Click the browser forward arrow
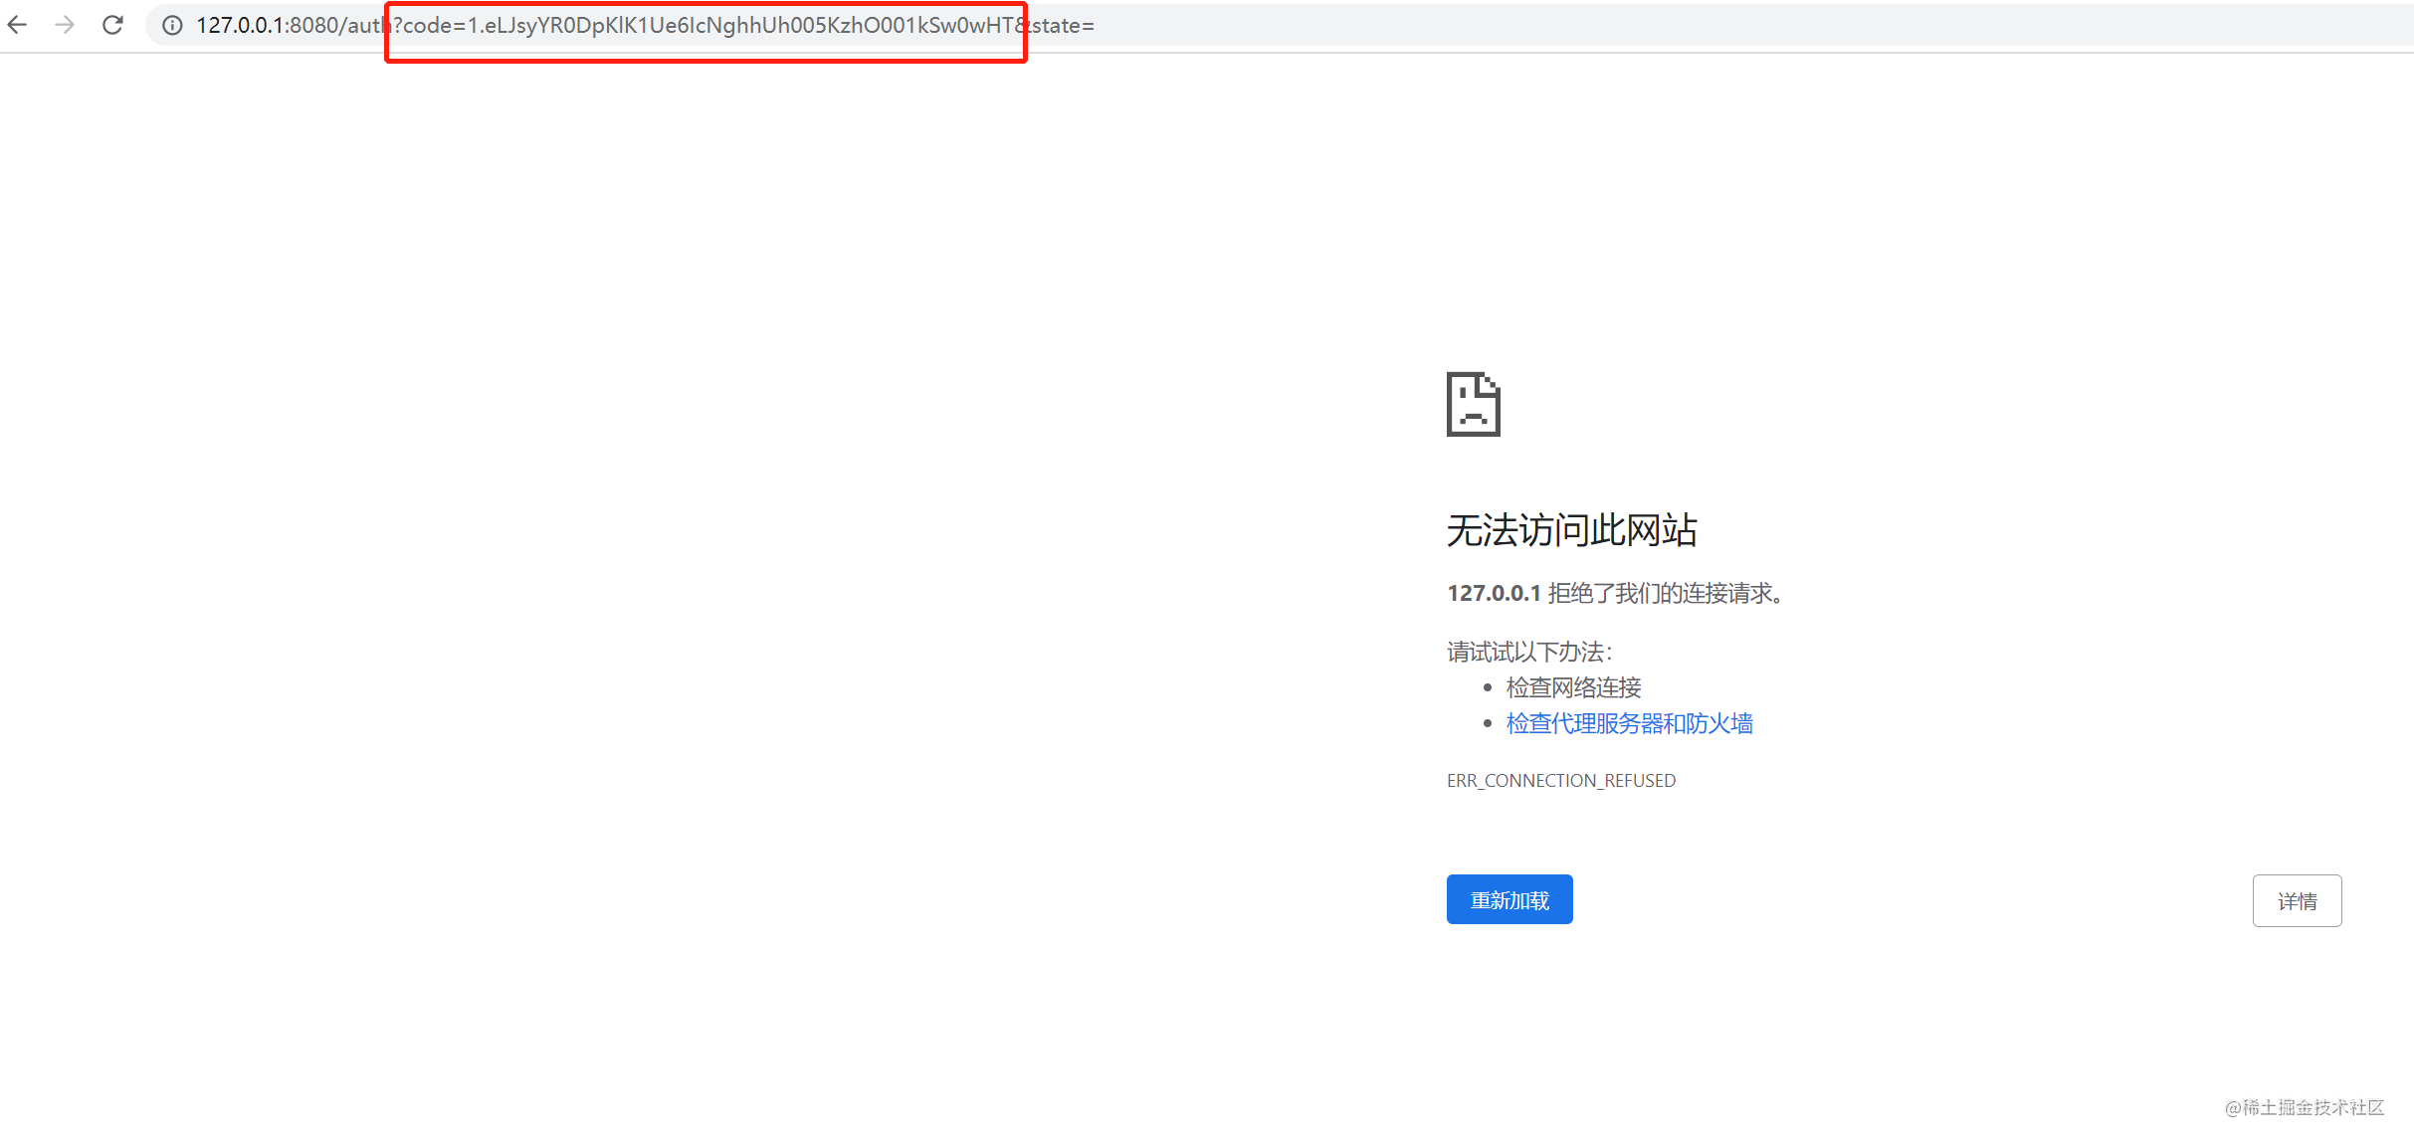This screenshot has width=2414, height=1147. click(65, 25)
